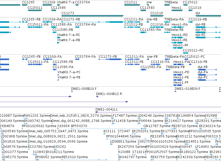Click the CG1265 gene label
The width and height of the screenshot is (221, 161).
[x=28, y=2]
